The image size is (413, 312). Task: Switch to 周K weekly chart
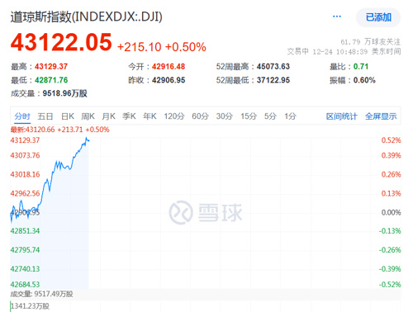[88, 116]
